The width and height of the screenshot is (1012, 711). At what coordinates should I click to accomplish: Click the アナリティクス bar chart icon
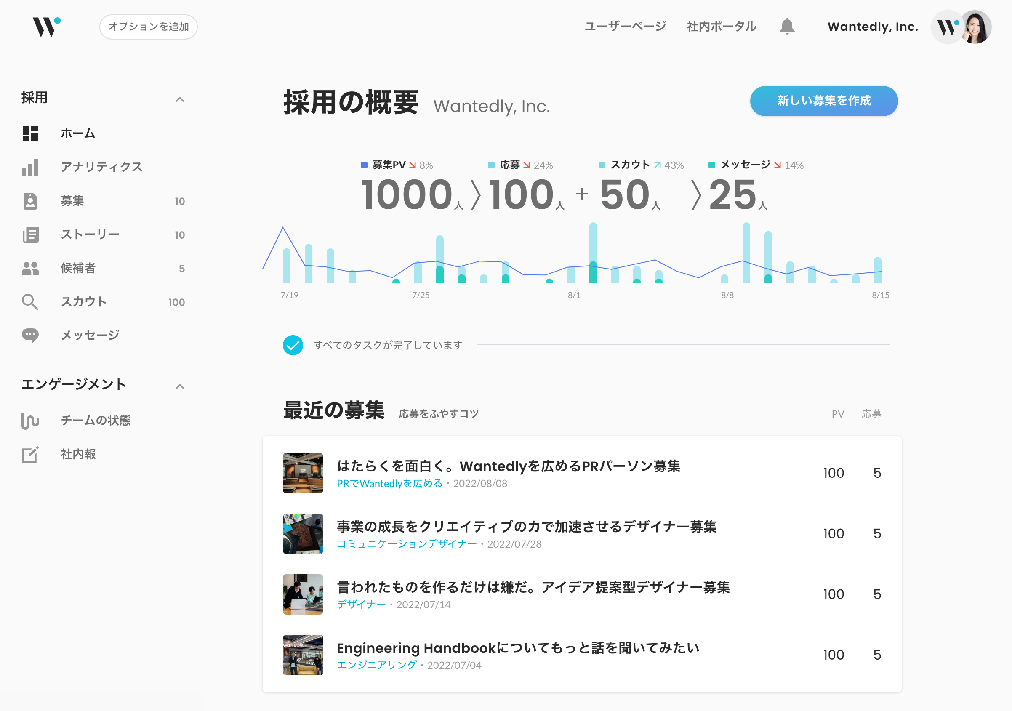pos(30,168)
